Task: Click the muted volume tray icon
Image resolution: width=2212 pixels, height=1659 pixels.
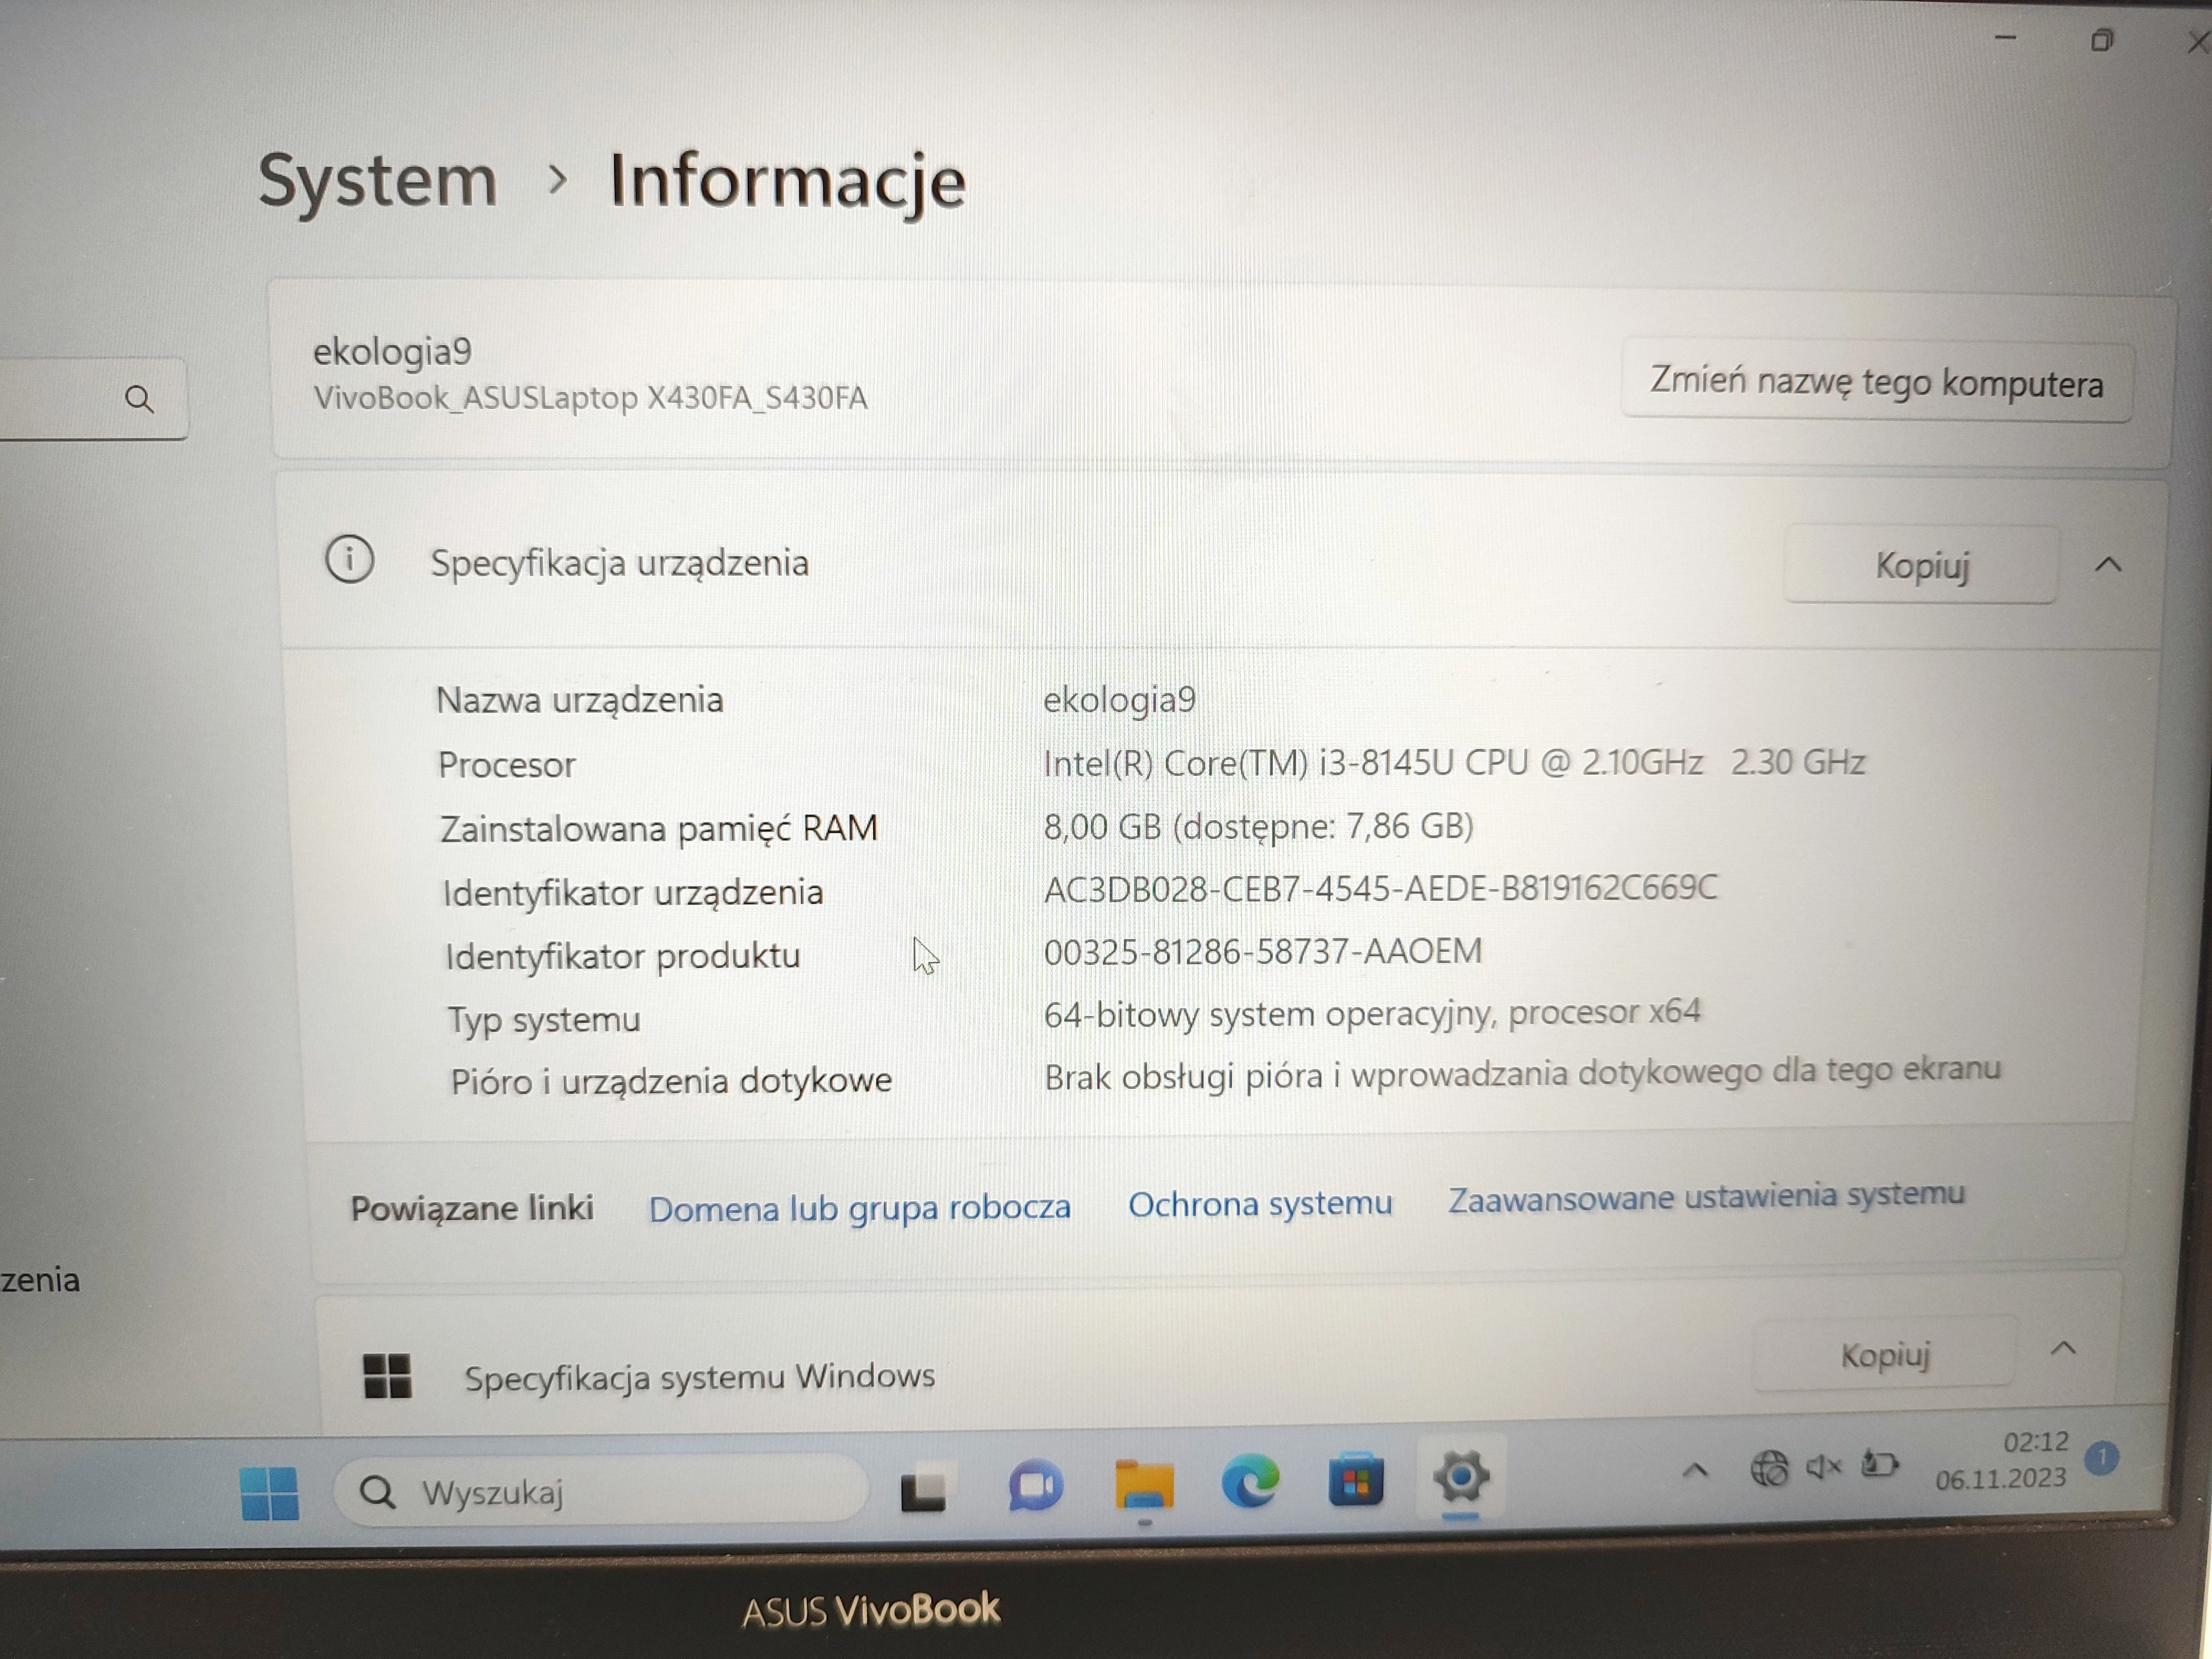Action: pos(1823,1467)
